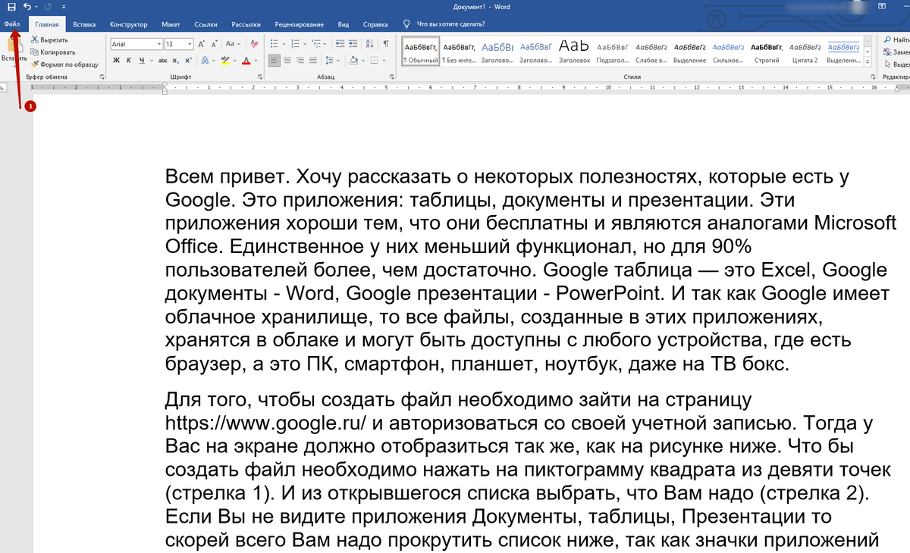The height and width of the screenshot is (553, 910).
Task: Open the Вид tab
Action: point(344,24)
